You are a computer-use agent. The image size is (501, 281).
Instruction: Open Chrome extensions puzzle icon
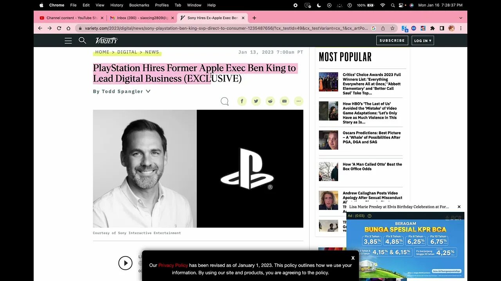click(433, 28)
